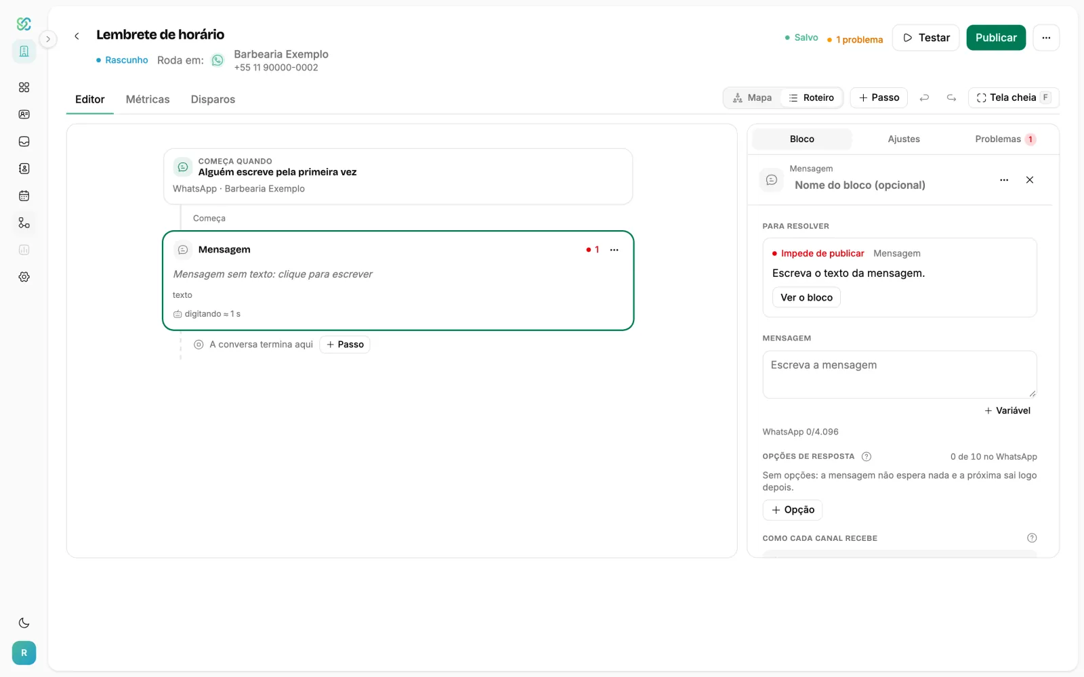Open the contacts card icon in sidebar

pyautogui.click(x=24, y=114)
